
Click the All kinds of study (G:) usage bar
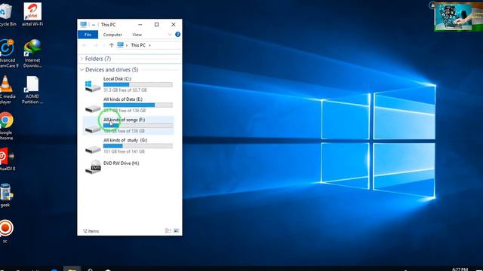137,146
